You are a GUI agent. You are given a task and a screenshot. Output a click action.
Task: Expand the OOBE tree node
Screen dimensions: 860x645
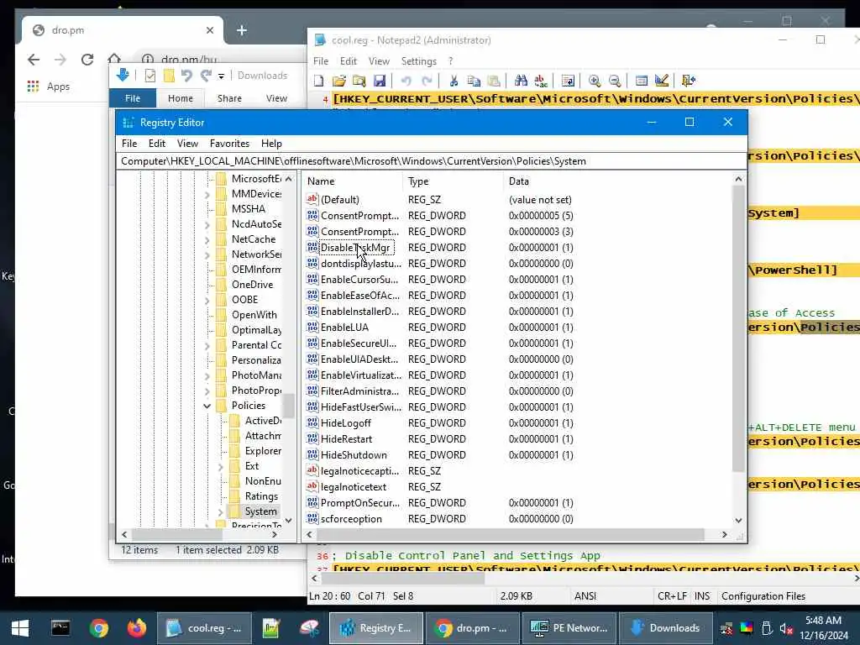(x=207, y=300)
